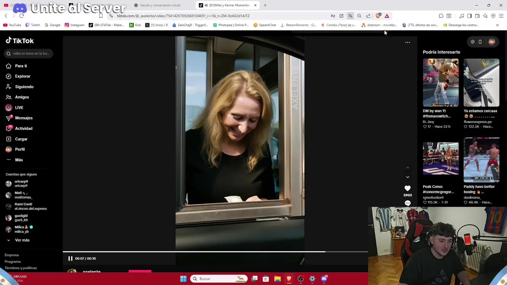Bookmark this page with the bookmark icon
The image size is (507, 285).
(x=101, y=16)
